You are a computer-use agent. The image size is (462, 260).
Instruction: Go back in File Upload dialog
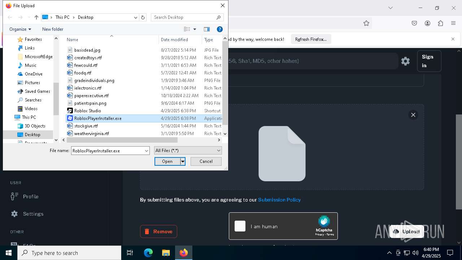(10, 17)
